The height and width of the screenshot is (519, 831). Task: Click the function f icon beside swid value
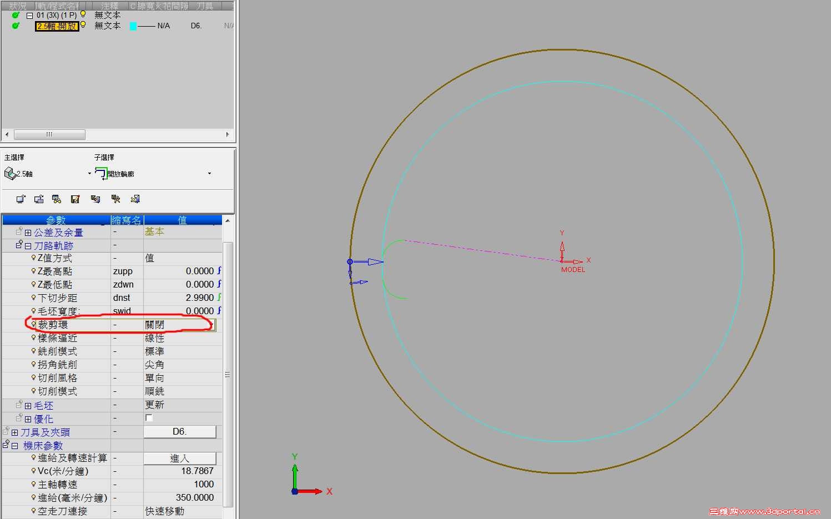(x=219, y=310)
